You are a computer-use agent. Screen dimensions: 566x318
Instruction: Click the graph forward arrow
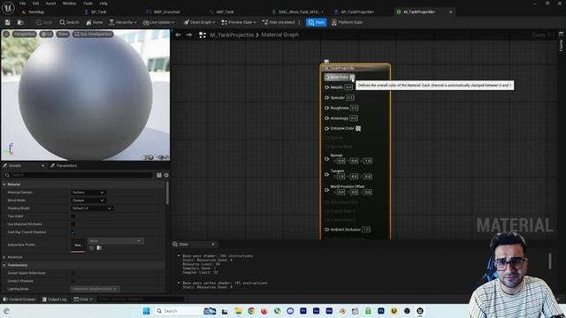[x=189, y=34]
